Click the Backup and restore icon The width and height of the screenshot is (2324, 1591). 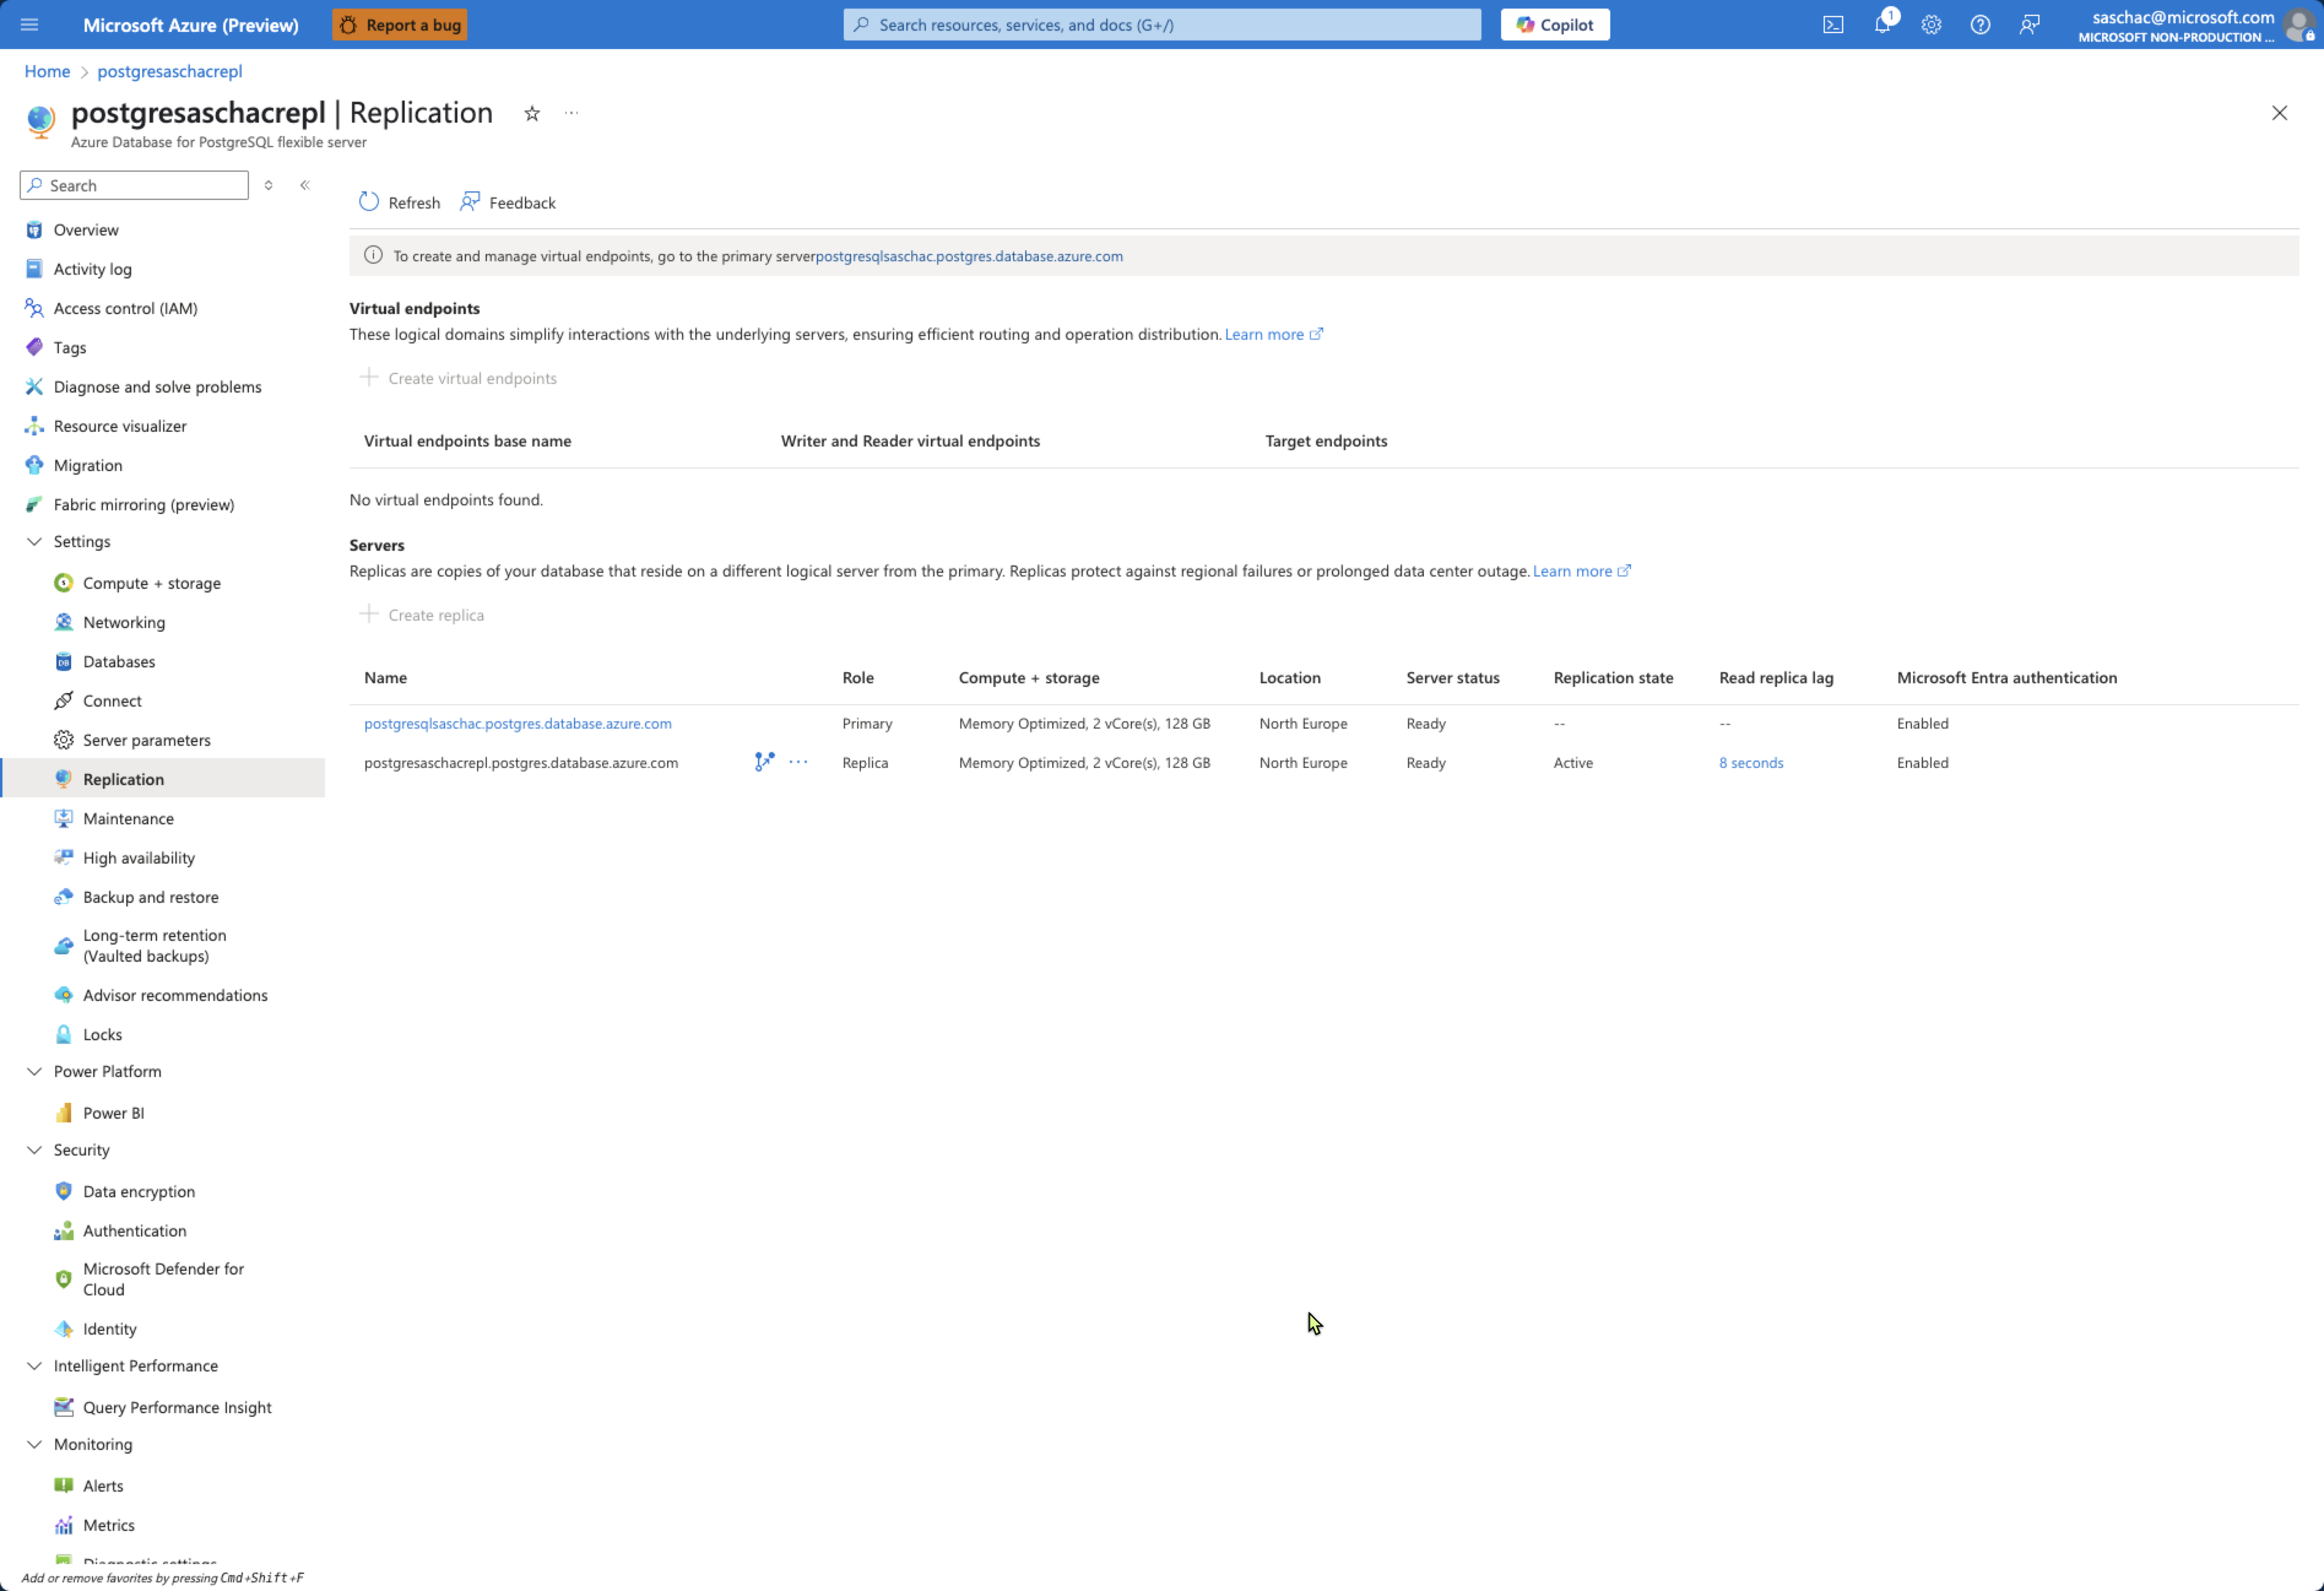63,897
